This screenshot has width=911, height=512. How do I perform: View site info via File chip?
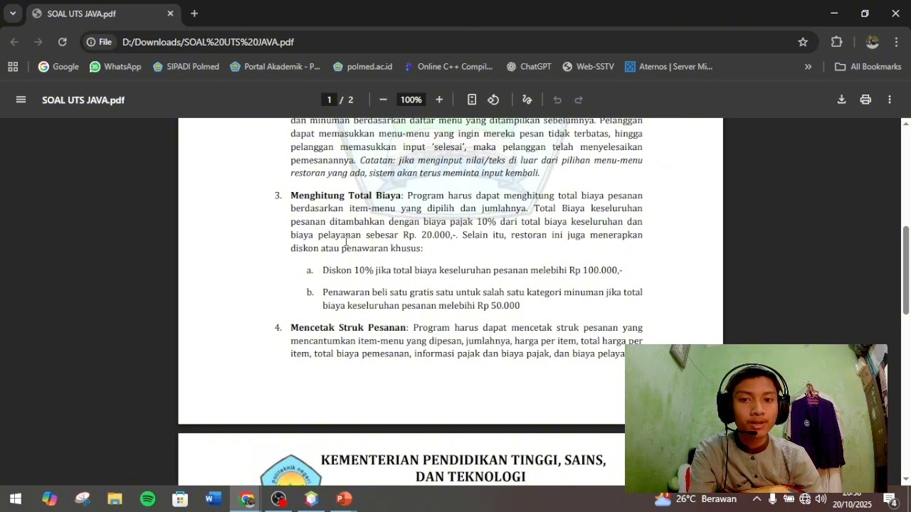click(99, 42)
